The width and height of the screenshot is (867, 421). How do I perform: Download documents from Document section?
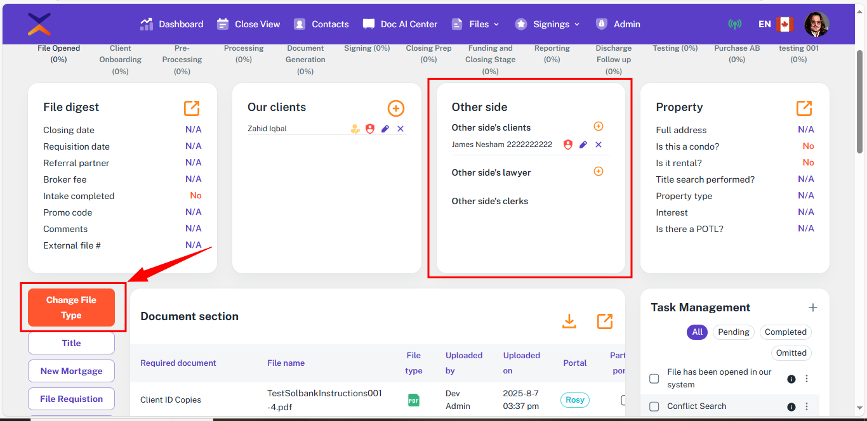click(x=569, y=321)
